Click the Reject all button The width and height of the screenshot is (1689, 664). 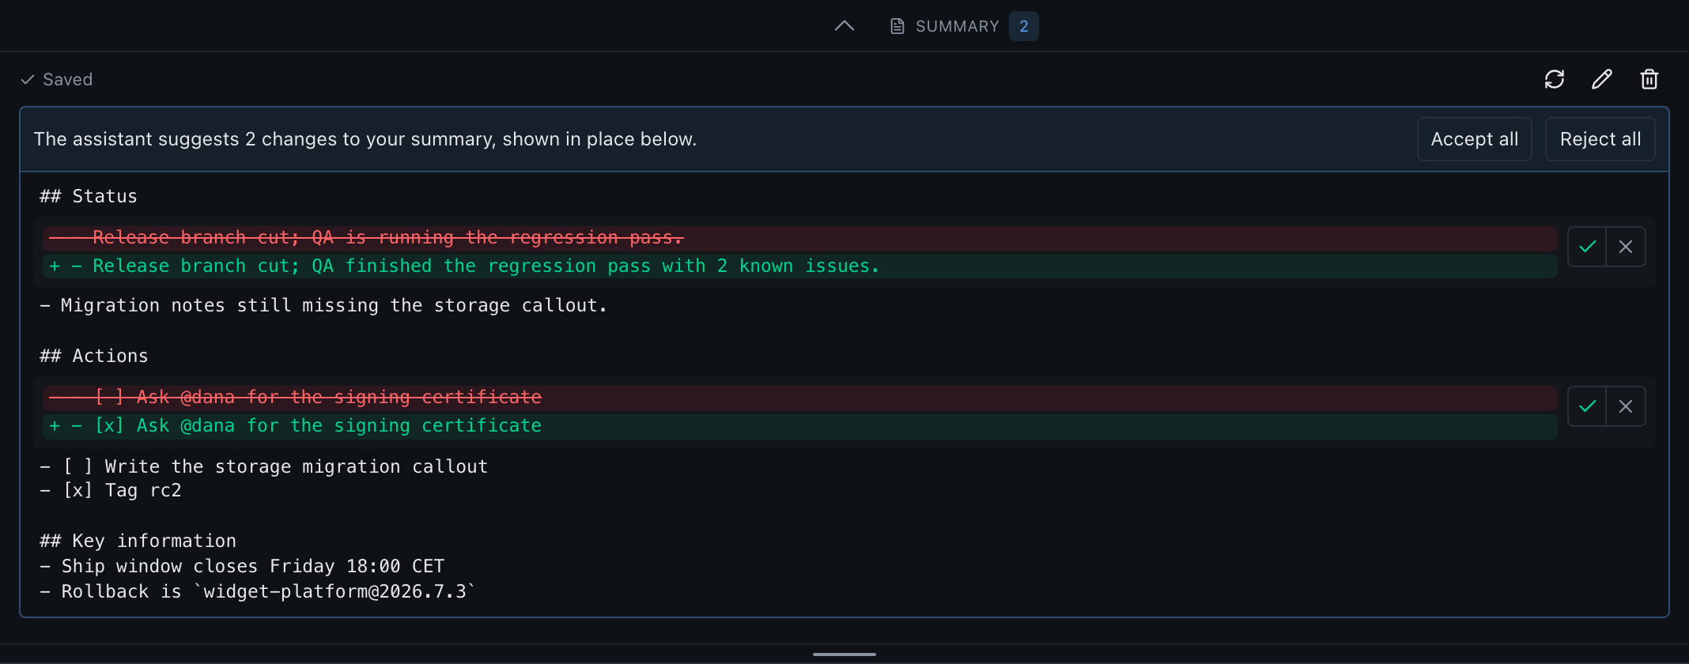pos(1600,139)
